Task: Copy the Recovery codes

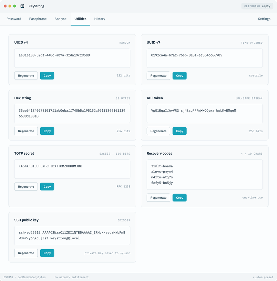Action: 179,198
